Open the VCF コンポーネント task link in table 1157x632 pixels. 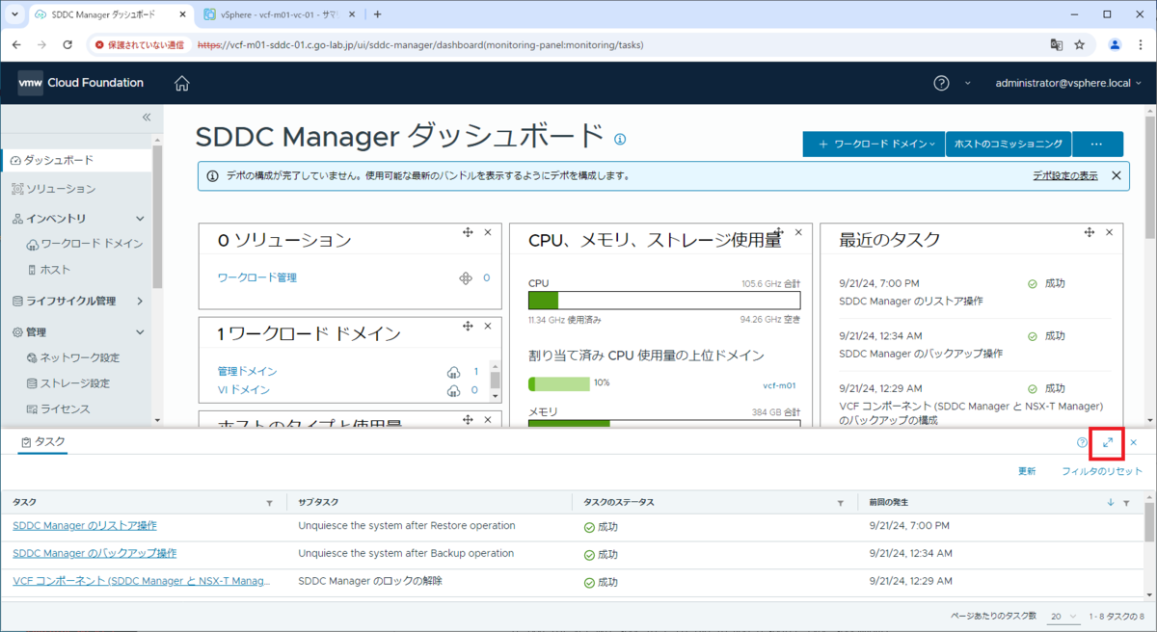click(x=142, y=582)
